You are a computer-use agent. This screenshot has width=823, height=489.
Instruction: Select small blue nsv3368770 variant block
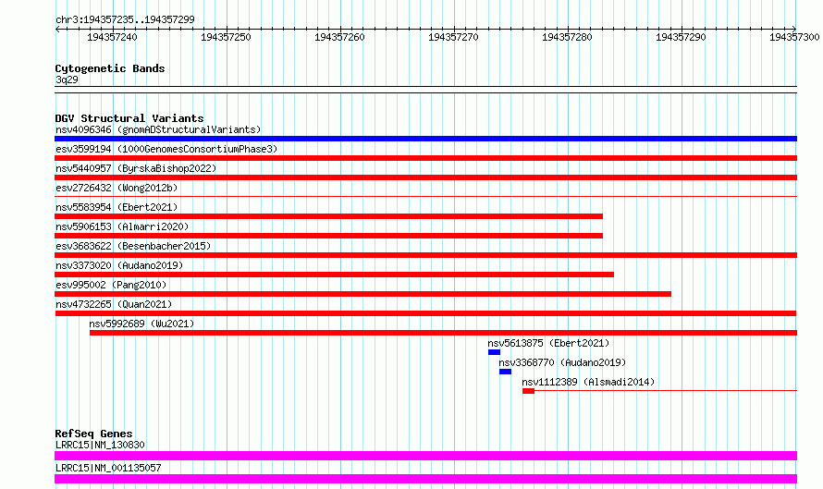506,372
